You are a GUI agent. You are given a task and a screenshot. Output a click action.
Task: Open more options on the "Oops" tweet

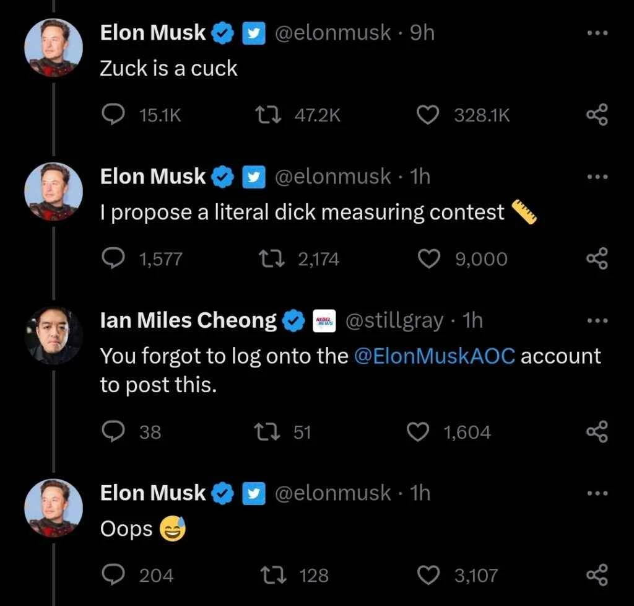coord(597,493)
